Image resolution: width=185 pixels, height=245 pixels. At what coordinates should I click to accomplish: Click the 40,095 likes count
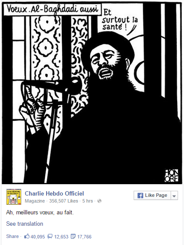[x=37, y=237]
